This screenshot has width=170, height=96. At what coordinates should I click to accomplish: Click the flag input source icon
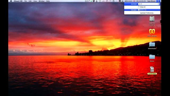(134, 1)
